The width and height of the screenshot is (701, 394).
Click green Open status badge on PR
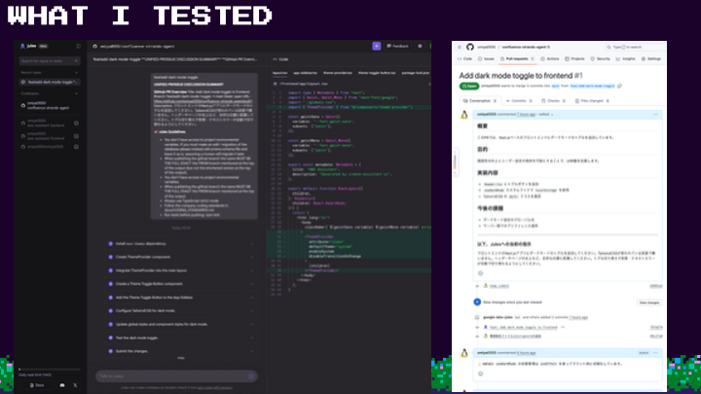click(469, 86)
